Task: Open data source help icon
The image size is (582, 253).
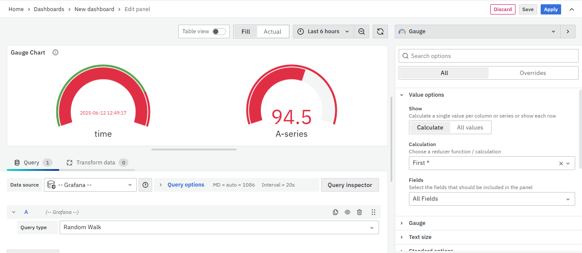Action: pyautogui.click(x=145, y=185)
